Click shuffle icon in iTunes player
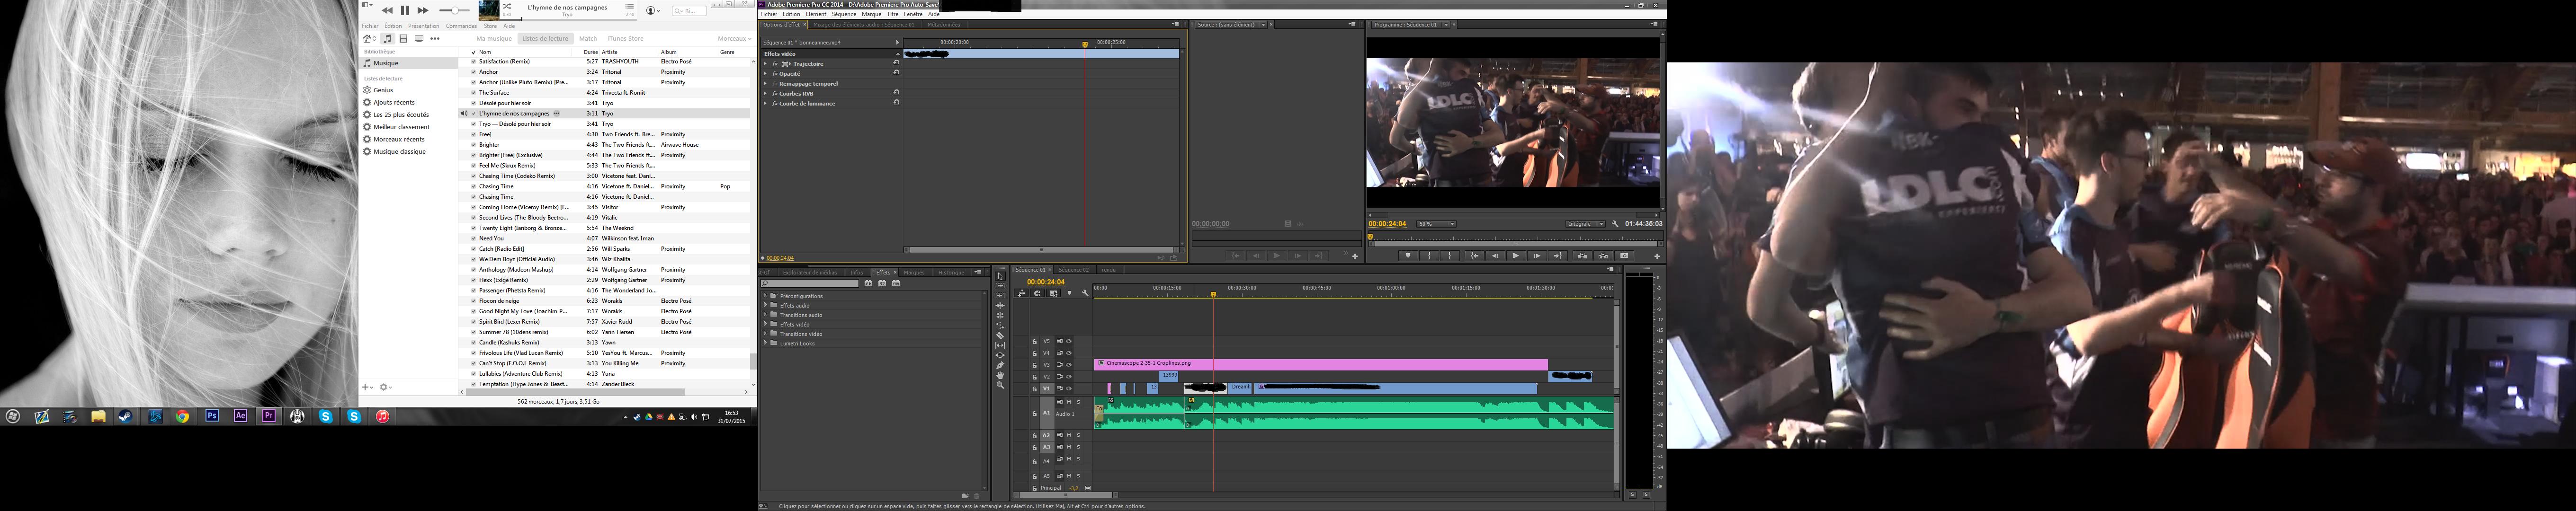 point(507,6)
